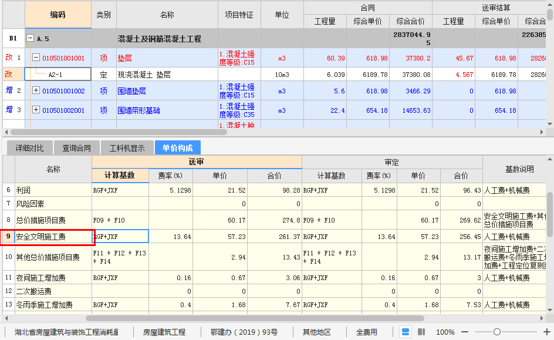The image size is (554, 340).
Task: Select the 安全文明施工费 row name
Action: coord(41,237)
